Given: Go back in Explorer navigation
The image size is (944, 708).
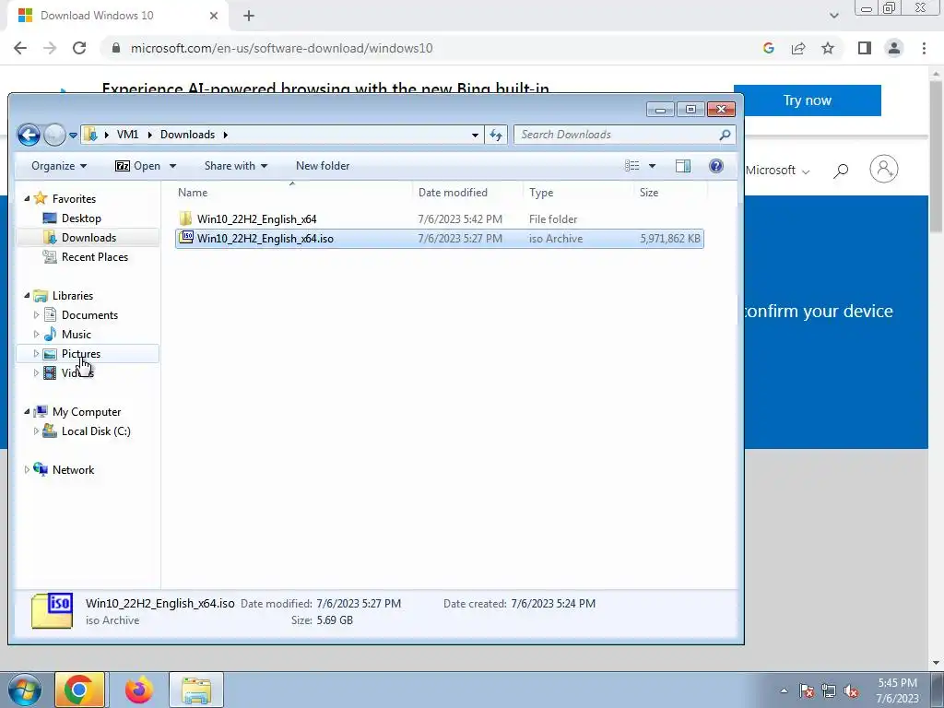Looking at the screenshot, I should 29,135.
